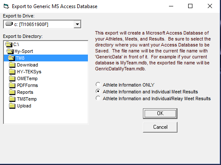The image size is (221, 165).
Task: Click the c: [TI10651900F] drive combo box
Action: [42, 24]
